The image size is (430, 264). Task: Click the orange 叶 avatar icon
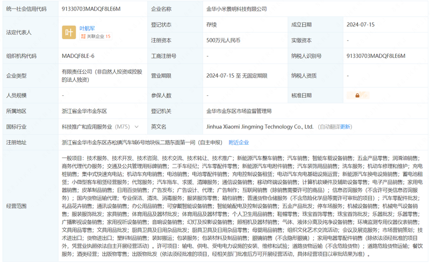point(69,32)
